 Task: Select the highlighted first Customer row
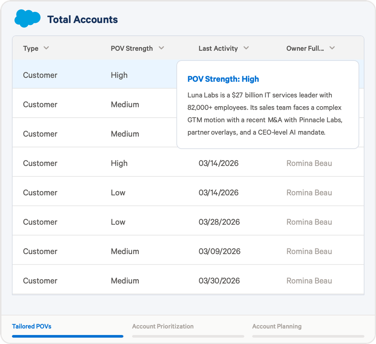pyautogui.click(x=40, y=75)
